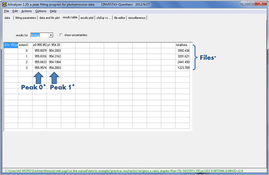Switch to the file editor tab
The width and height of the screenshot is (269, 175).
tap(120, 18)
